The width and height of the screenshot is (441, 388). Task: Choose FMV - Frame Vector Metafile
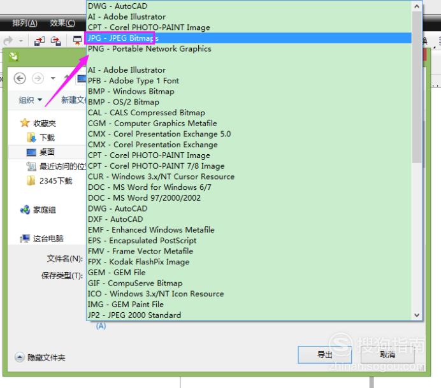[249, 251]
